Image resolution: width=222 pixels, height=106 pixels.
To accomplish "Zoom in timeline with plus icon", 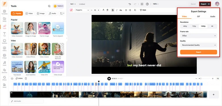I will click(213, 79).
